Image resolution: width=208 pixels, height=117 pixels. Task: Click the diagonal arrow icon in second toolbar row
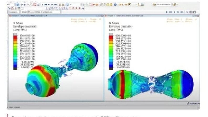[x=9, y=8]
